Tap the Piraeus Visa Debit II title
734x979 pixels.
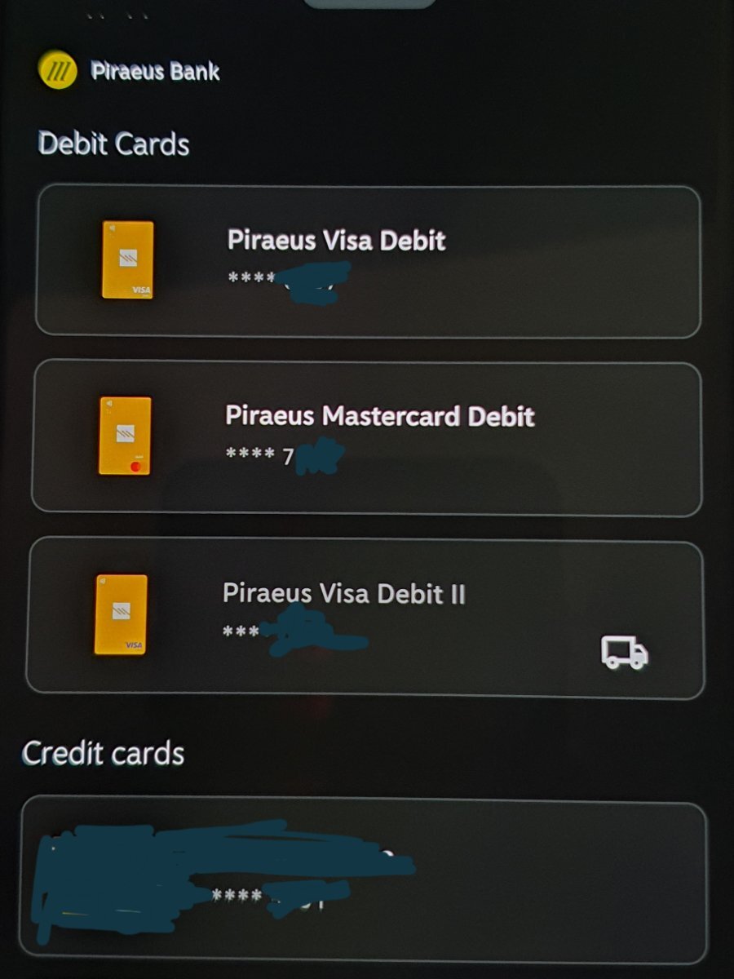[x=344, y=593]
